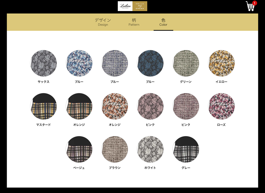This screenshot has height=193, width=265.
Task: Select the blue tweed ブルー swatch
Action: point(115,63)
